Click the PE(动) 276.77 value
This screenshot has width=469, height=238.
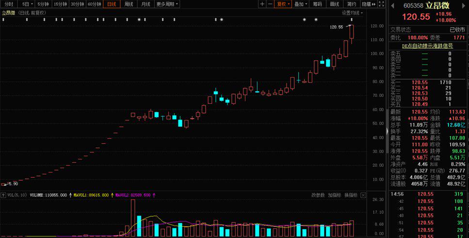457,171
